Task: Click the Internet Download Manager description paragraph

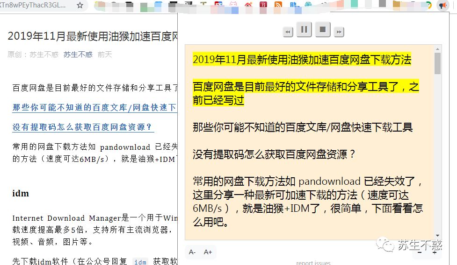Action: (95, 230)
